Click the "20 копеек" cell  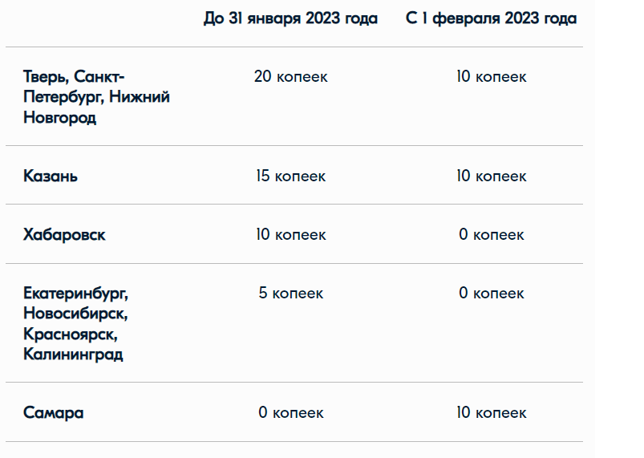[x=290, y=77]
